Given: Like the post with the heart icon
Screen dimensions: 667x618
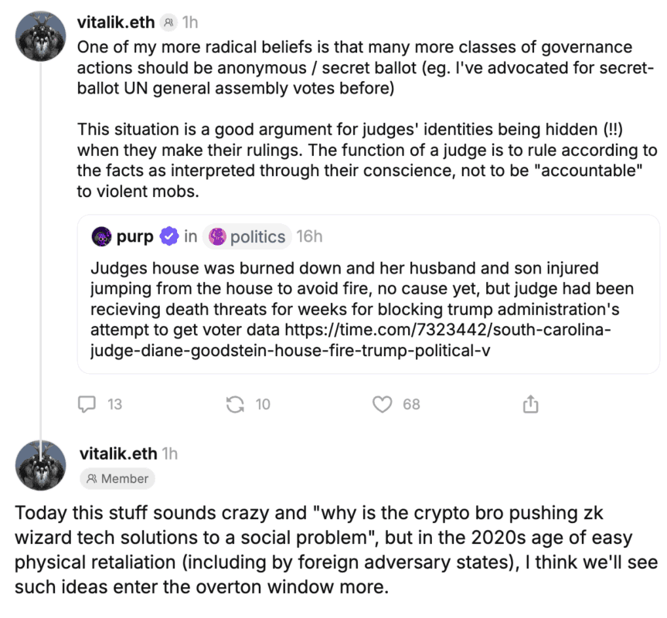Looking at the screenshot, I should 382,403.
